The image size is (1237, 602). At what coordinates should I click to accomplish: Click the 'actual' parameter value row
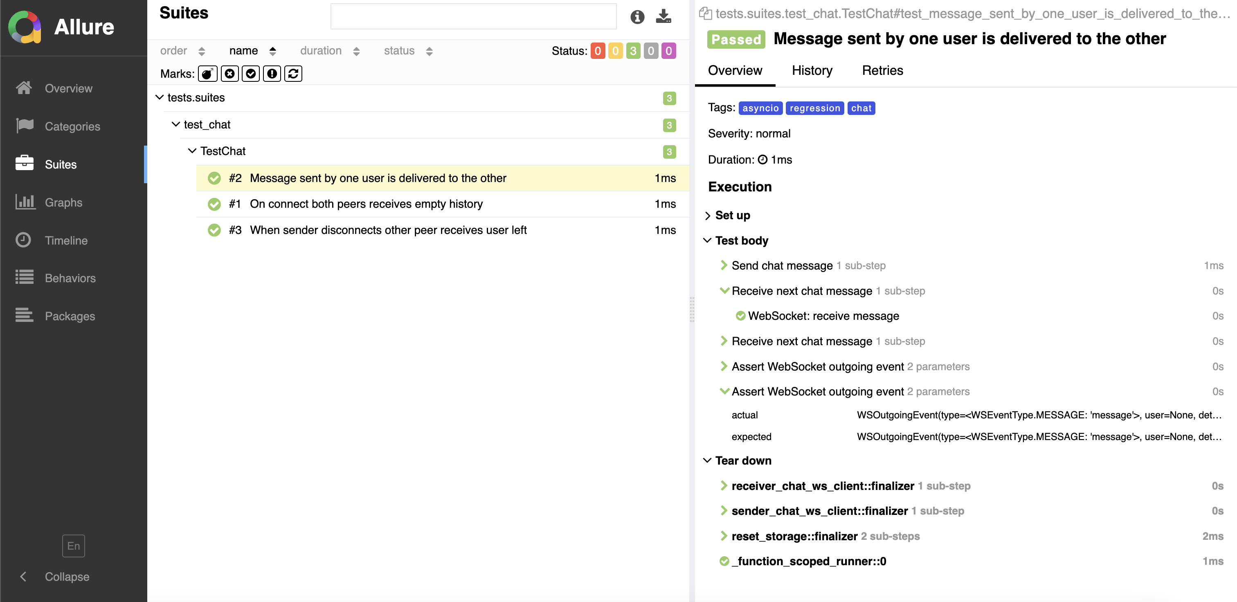point(977,415)
